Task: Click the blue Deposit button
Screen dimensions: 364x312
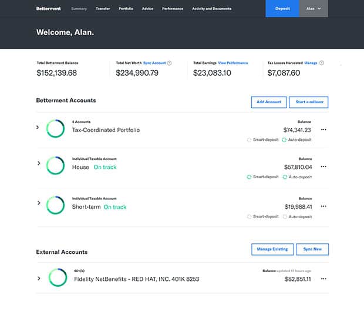Action: click(282, 9)
